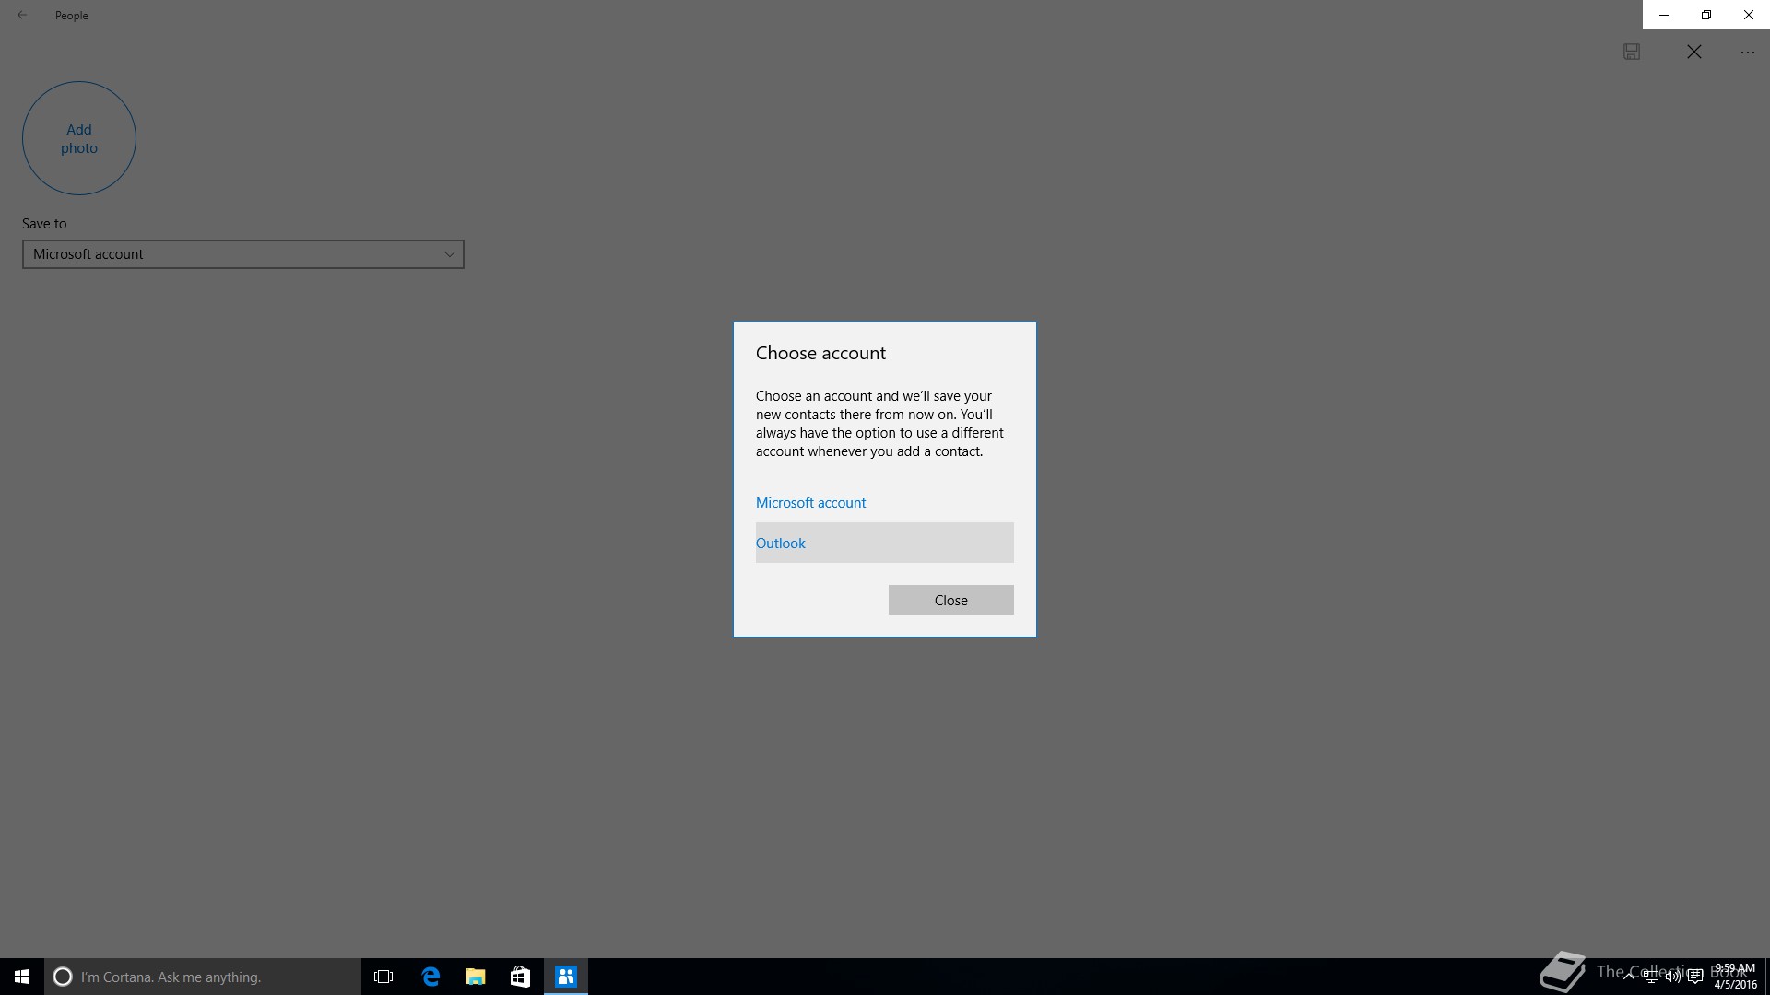The image size is (1770, 995).
Task: Expand the Save to Microsoft account dropdown
Action: [243, 254]
